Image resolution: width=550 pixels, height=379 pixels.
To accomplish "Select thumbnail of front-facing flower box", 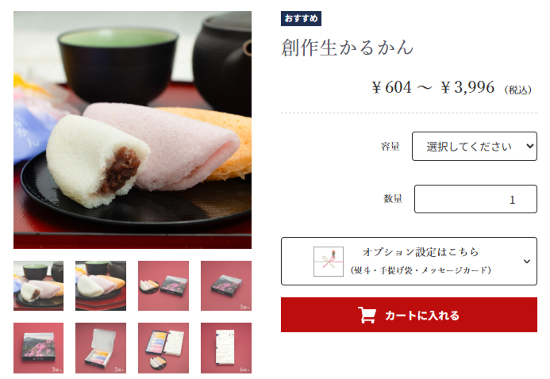I will 39,348.
